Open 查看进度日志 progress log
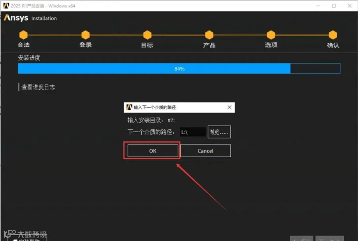 point(38,87)
